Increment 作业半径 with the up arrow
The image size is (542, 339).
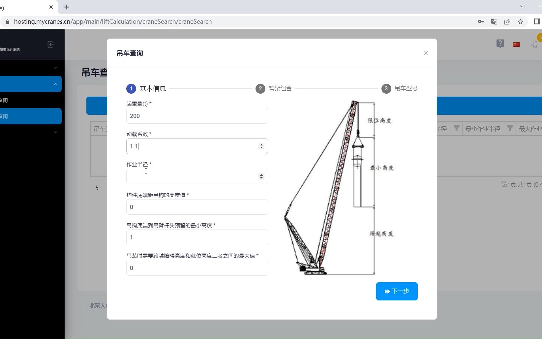261,175
